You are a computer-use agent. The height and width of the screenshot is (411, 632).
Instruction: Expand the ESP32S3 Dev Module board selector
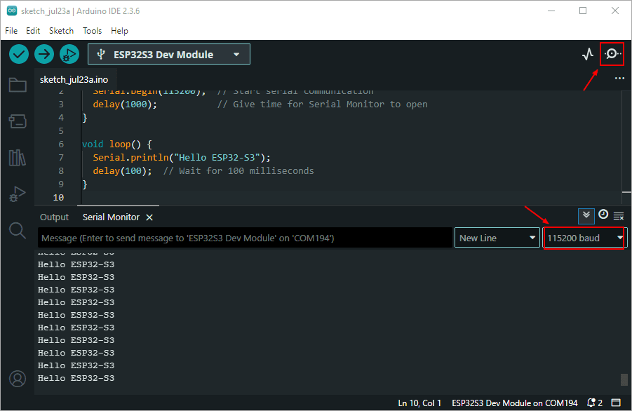click(169, 55)
